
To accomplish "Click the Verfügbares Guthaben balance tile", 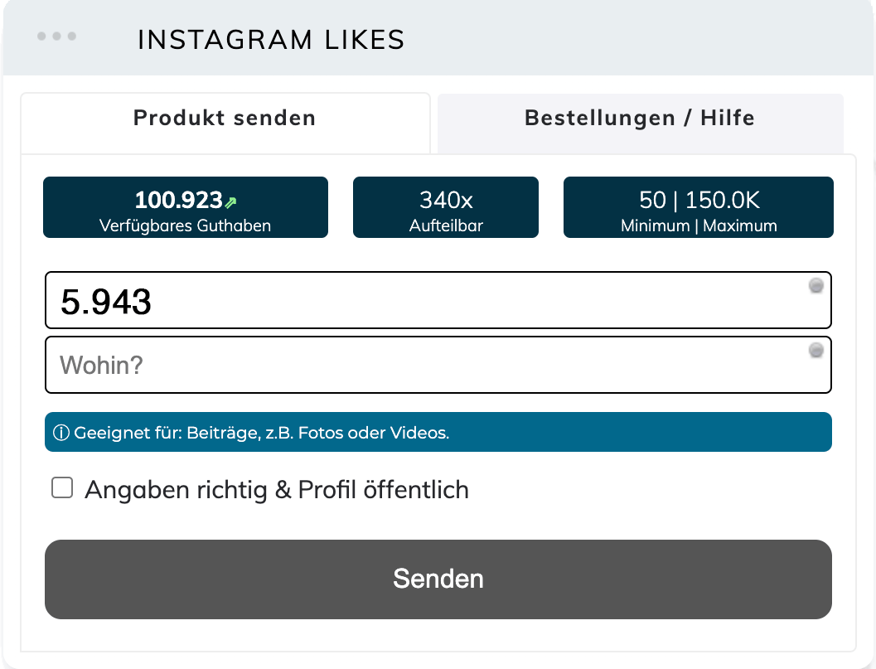I will [x=186, y=207].
